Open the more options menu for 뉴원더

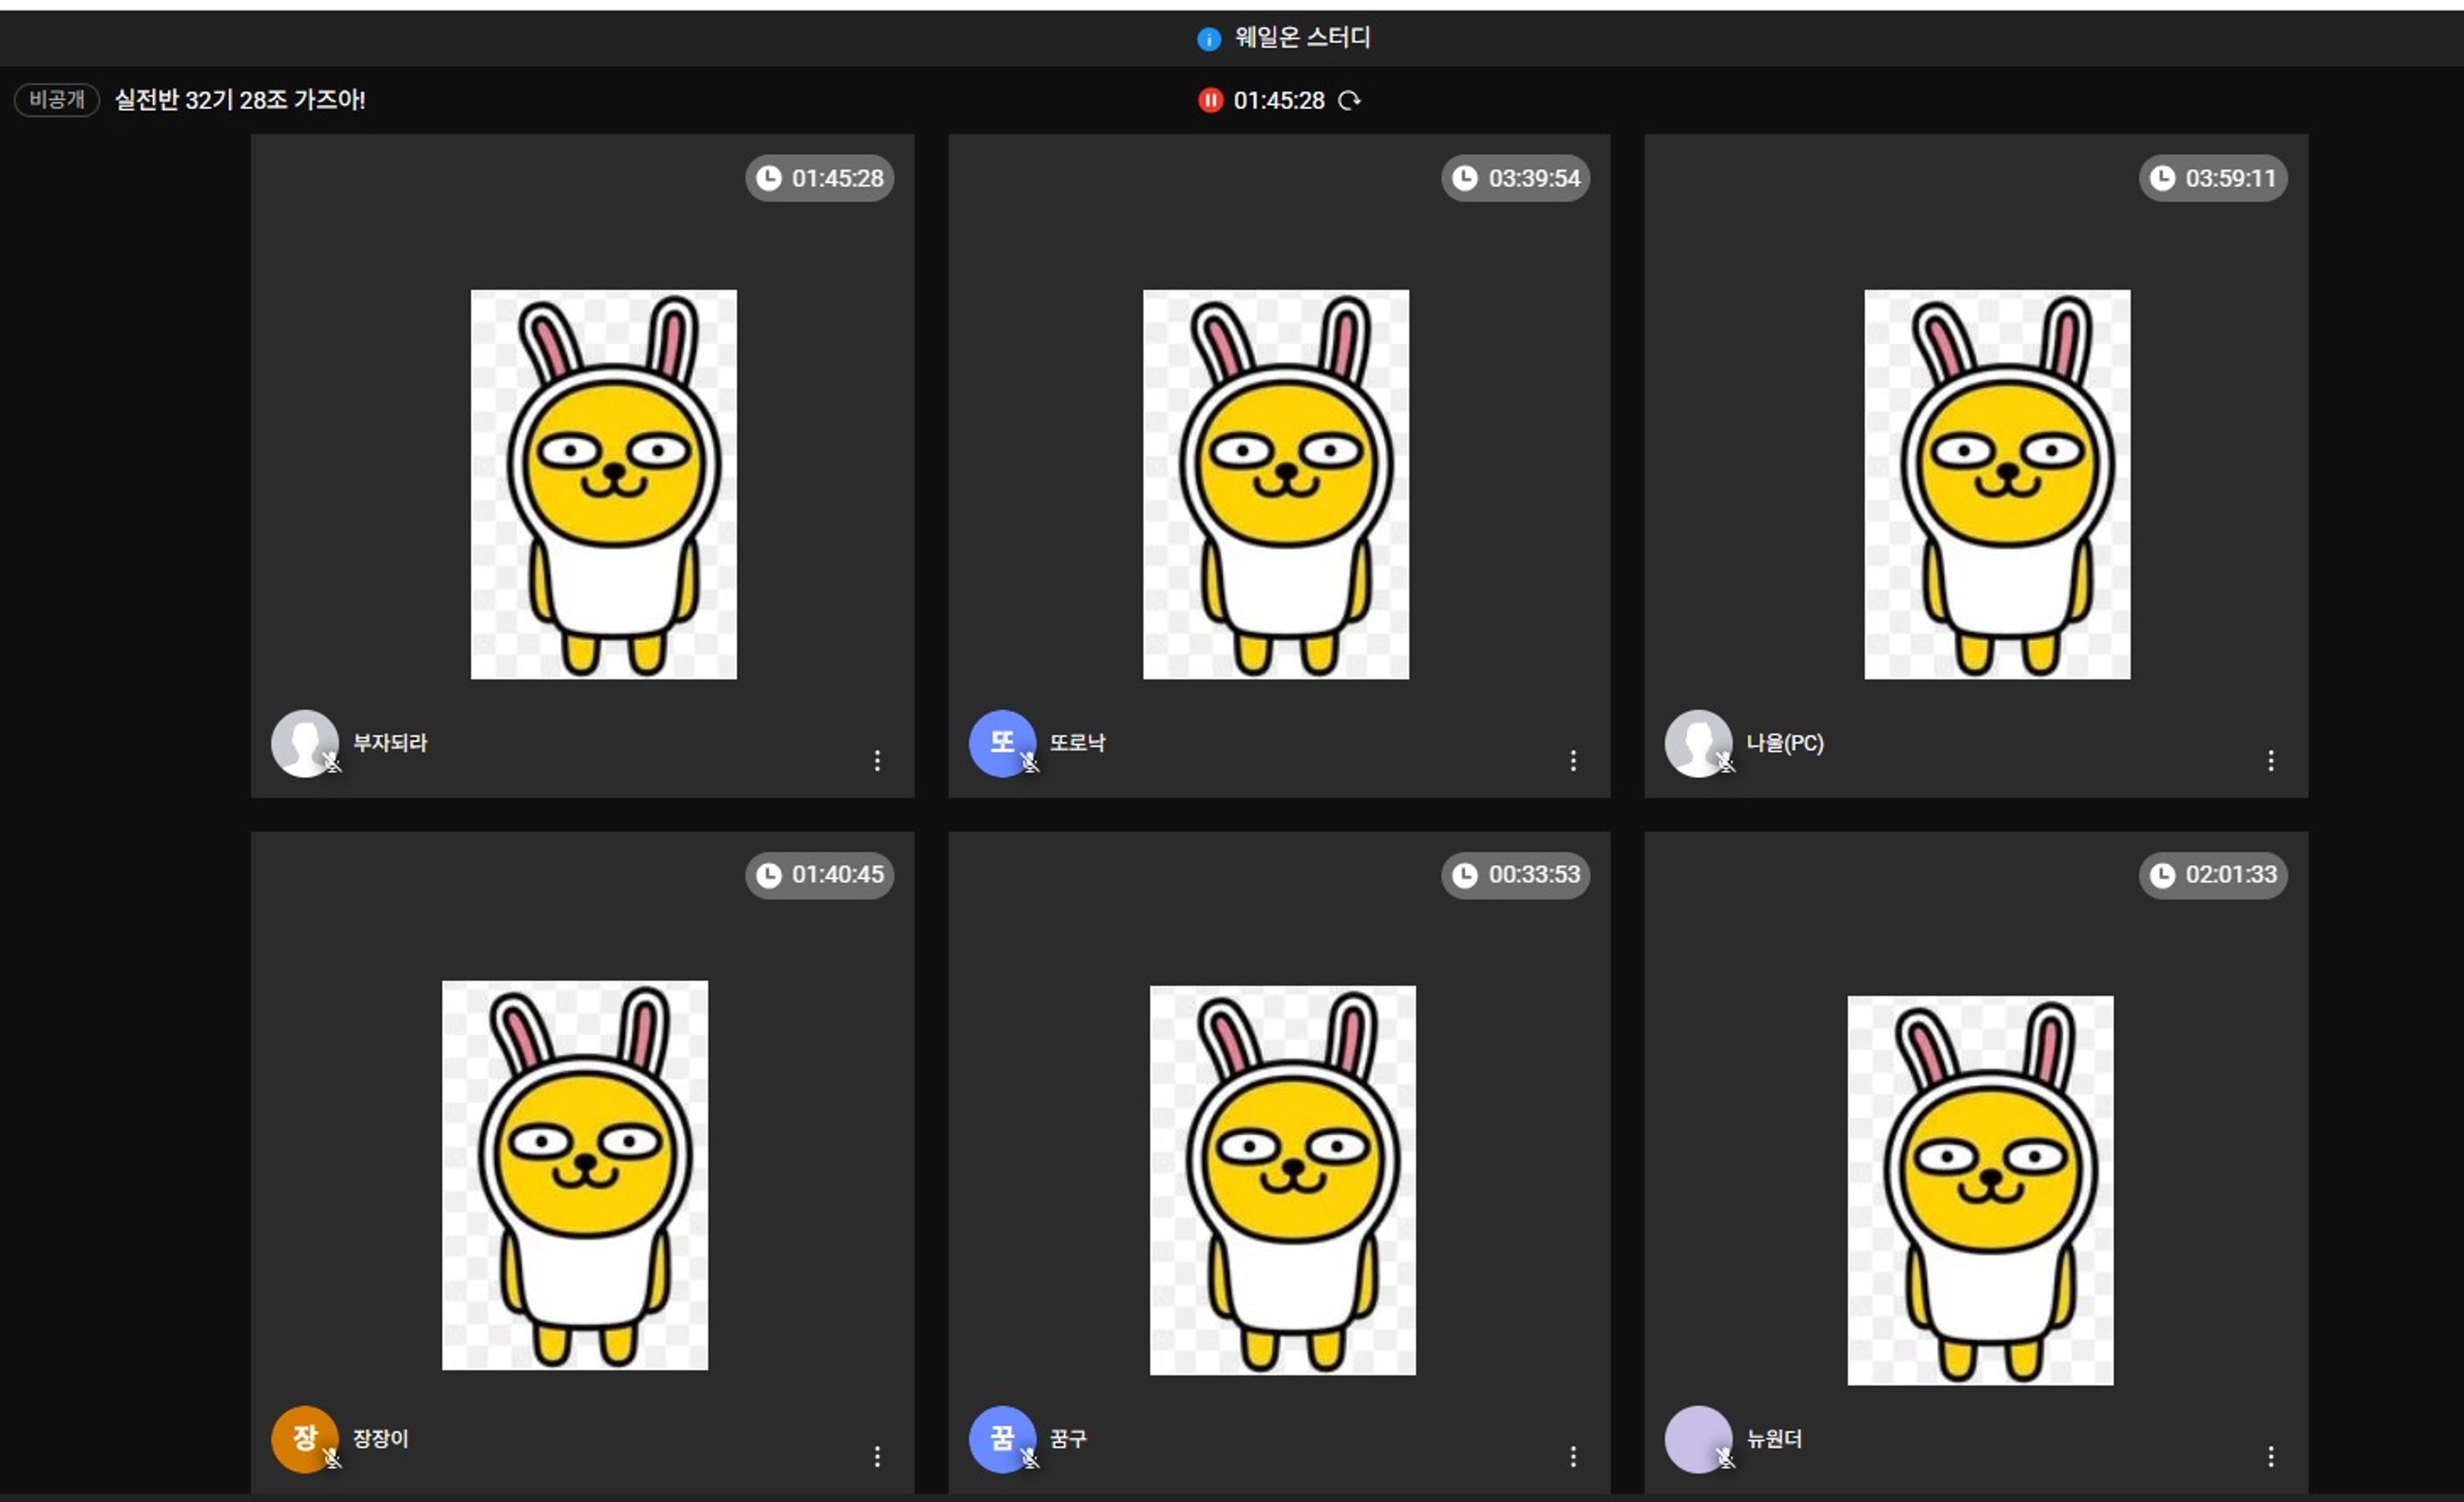pos(2271,1456)
